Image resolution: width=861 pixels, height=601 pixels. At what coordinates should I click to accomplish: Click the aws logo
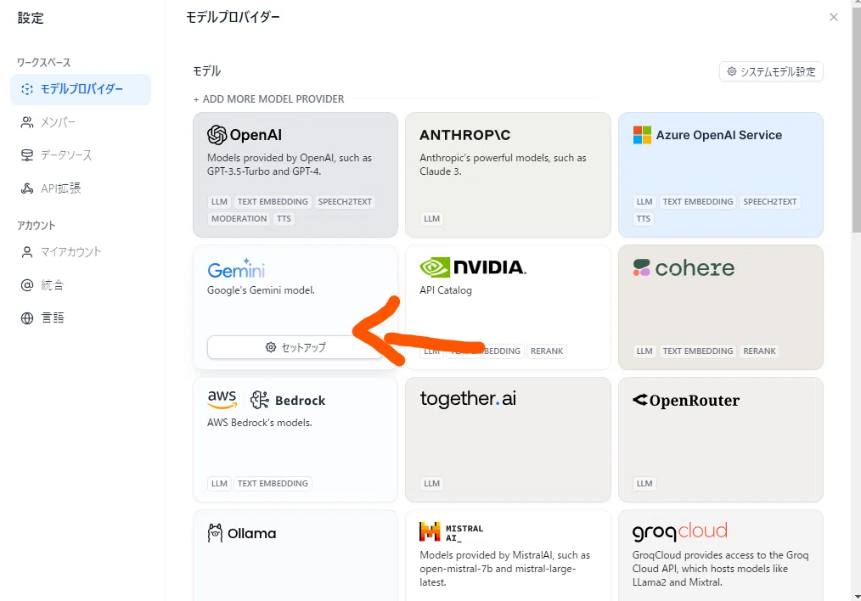222,399
